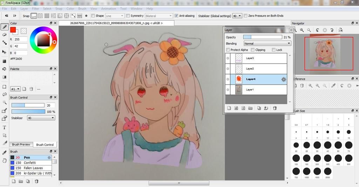Enable the concentric circle snap
The height and width of the screenshot is (187, 359).
tap(66, 16)
